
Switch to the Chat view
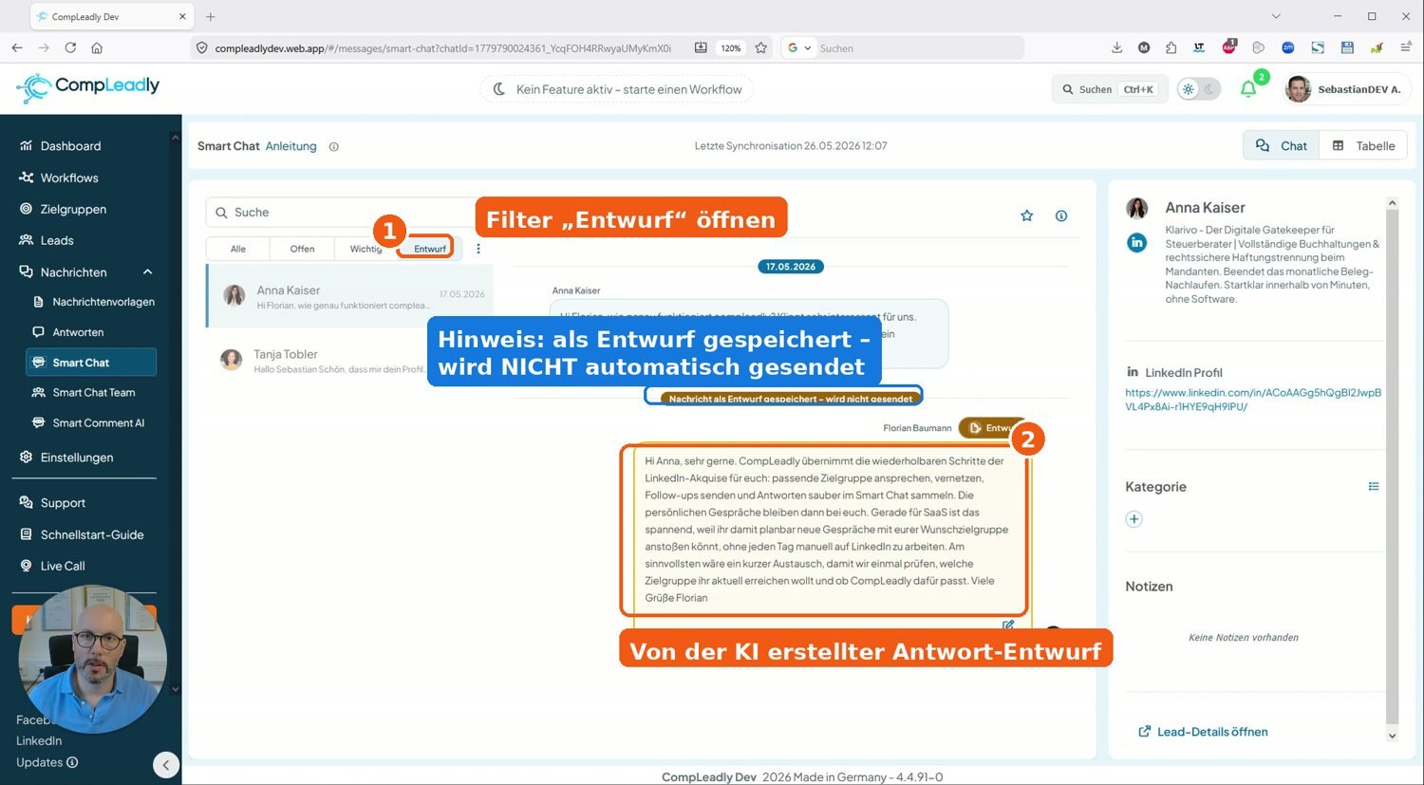pyautogui.click(x=1282, y=145)
